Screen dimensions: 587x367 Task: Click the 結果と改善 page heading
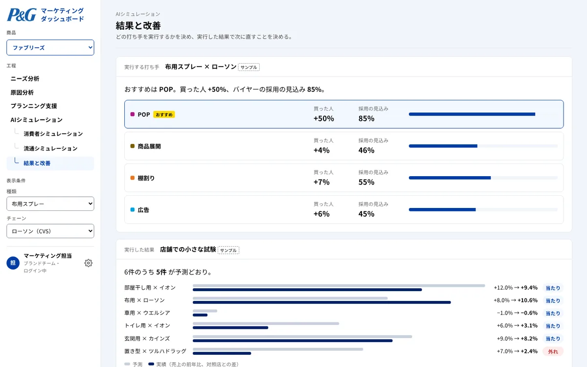[138, 25]
